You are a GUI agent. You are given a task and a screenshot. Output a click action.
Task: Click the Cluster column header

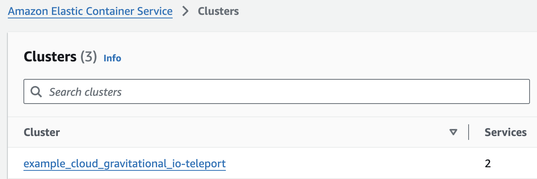[42, 132]
